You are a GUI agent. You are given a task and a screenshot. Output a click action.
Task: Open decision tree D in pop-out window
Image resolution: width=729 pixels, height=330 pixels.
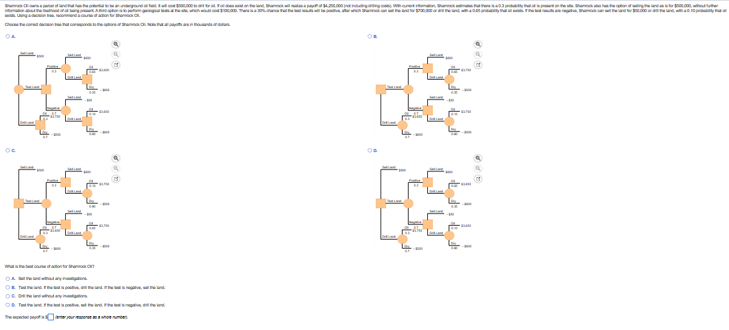tap(479, 179)
